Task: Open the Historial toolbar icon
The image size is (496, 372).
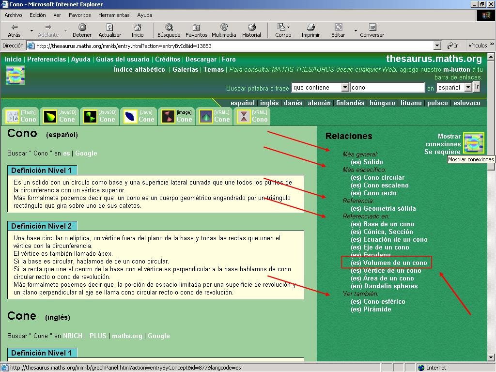Action: pyautogui.click(x=251, y=28)
